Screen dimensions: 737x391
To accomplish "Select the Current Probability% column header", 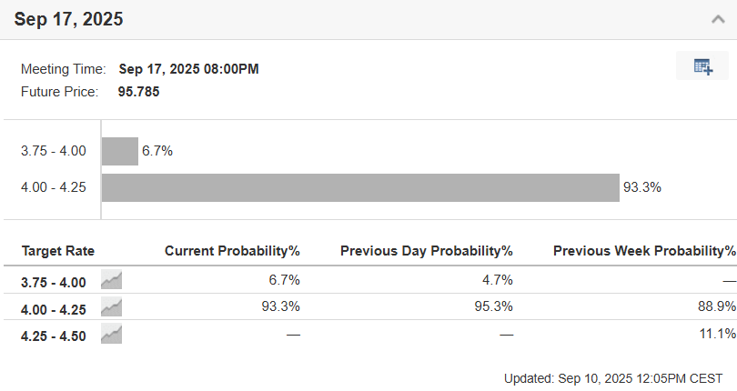I will 232,251.
